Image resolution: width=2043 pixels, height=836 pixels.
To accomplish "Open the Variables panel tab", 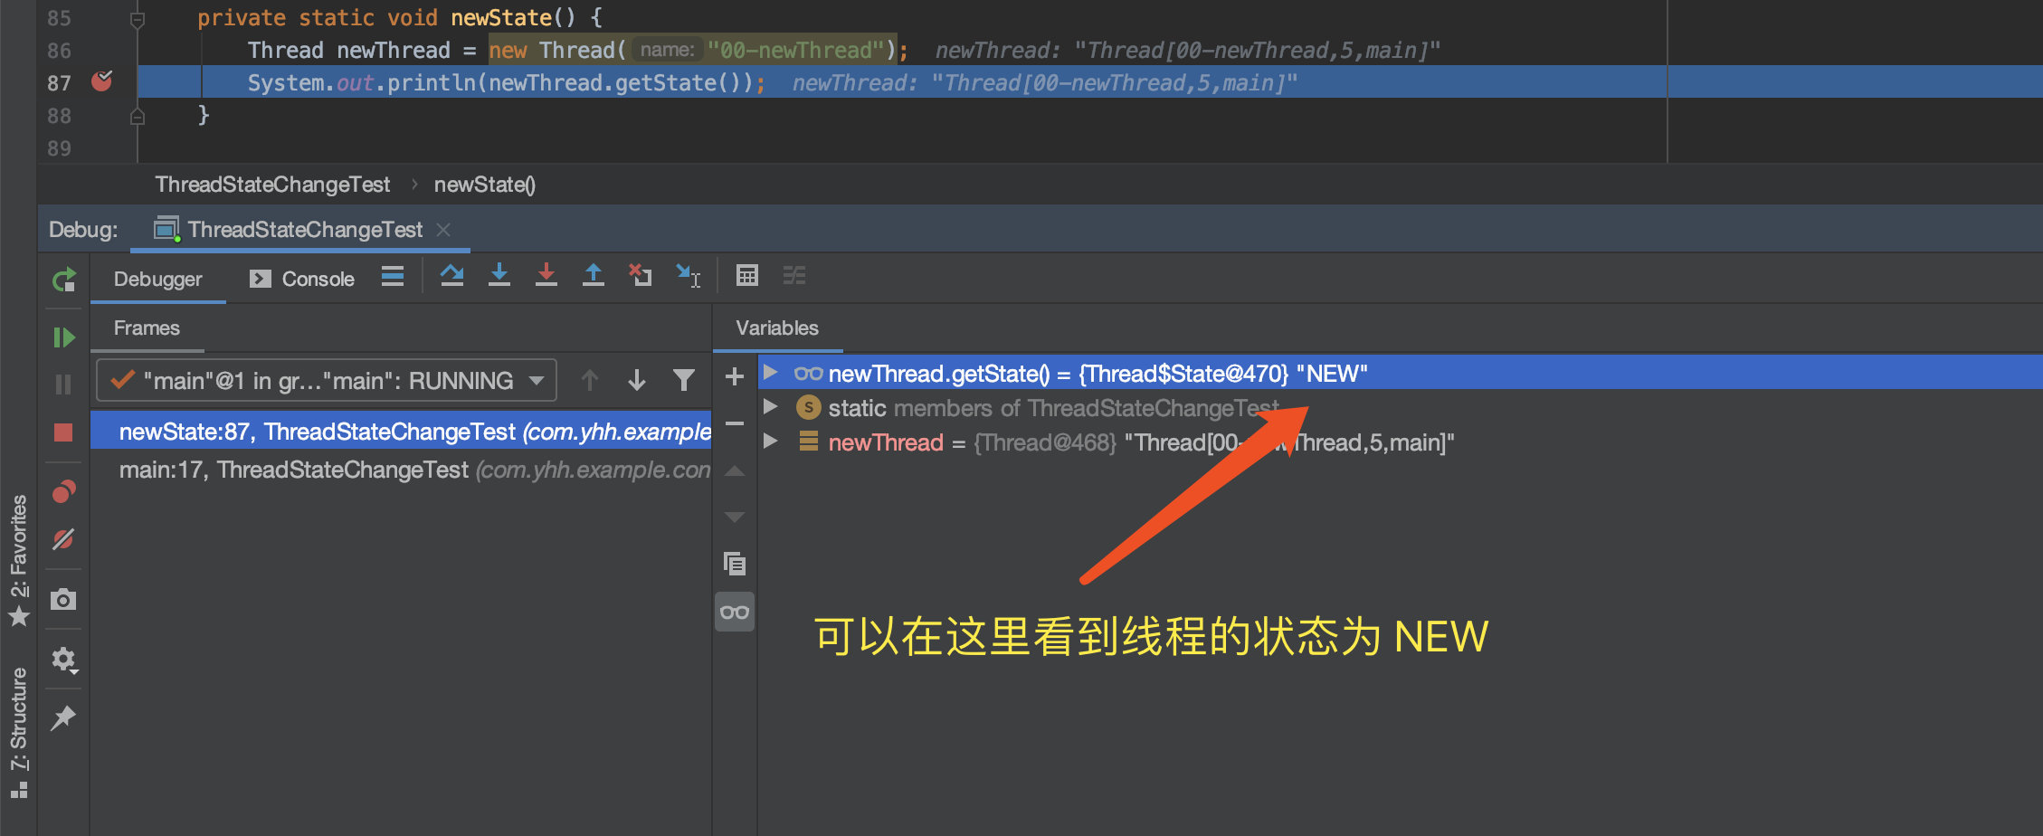I will [x=777, y=328].
